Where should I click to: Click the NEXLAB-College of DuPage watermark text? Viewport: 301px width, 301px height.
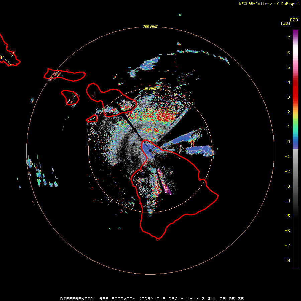[x=269, y=4]
